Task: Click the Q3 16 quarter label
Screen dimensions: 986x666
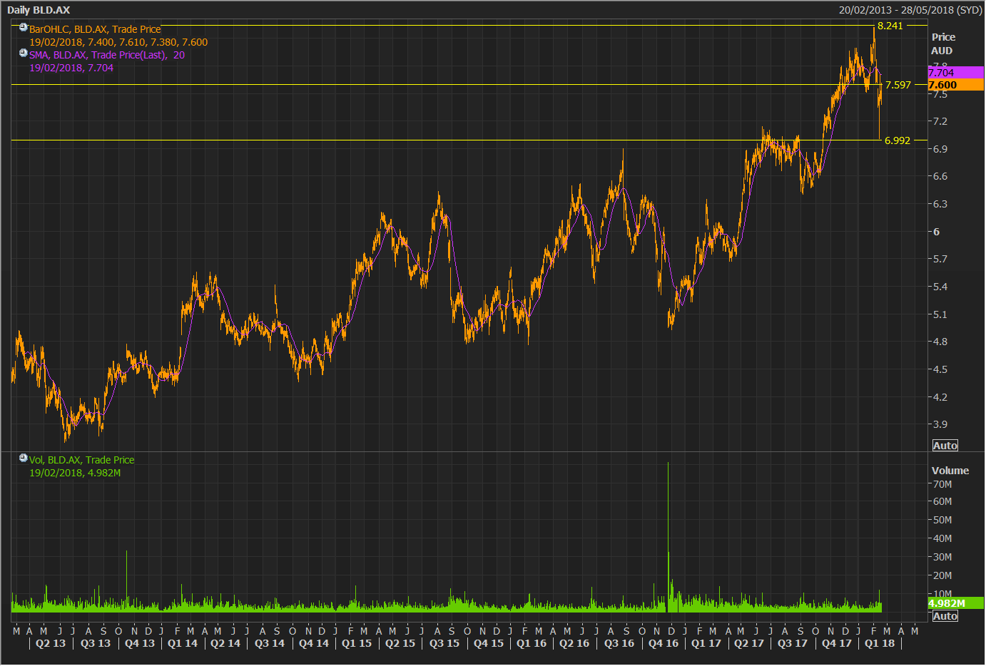Action: (x=619, y=643)
